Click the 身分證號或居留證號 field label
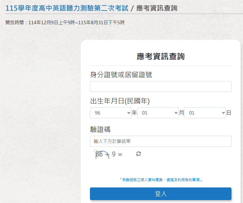The image size is (243, 203). point(121,75)
